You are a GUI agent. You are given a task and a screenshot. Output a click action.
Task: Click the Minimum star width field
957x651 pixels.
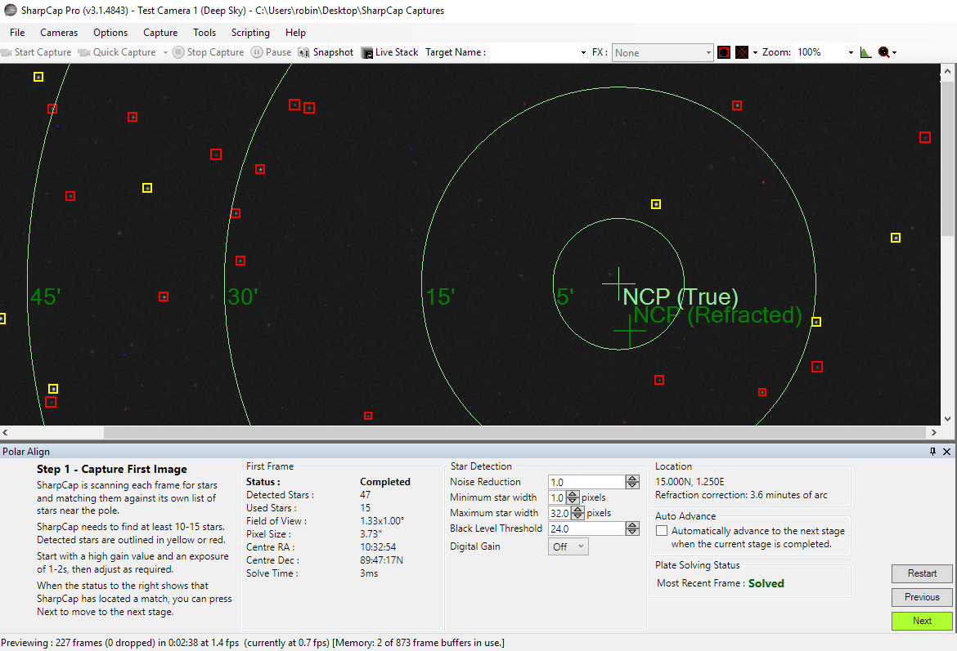[557, 497]
